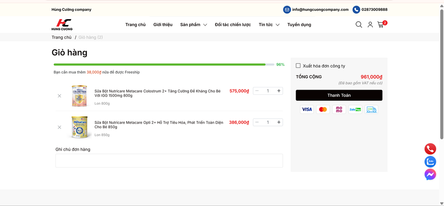Click the 961,000₫ total amount
This screenshot has height=206, width=444.
click(x=372, y=77)
